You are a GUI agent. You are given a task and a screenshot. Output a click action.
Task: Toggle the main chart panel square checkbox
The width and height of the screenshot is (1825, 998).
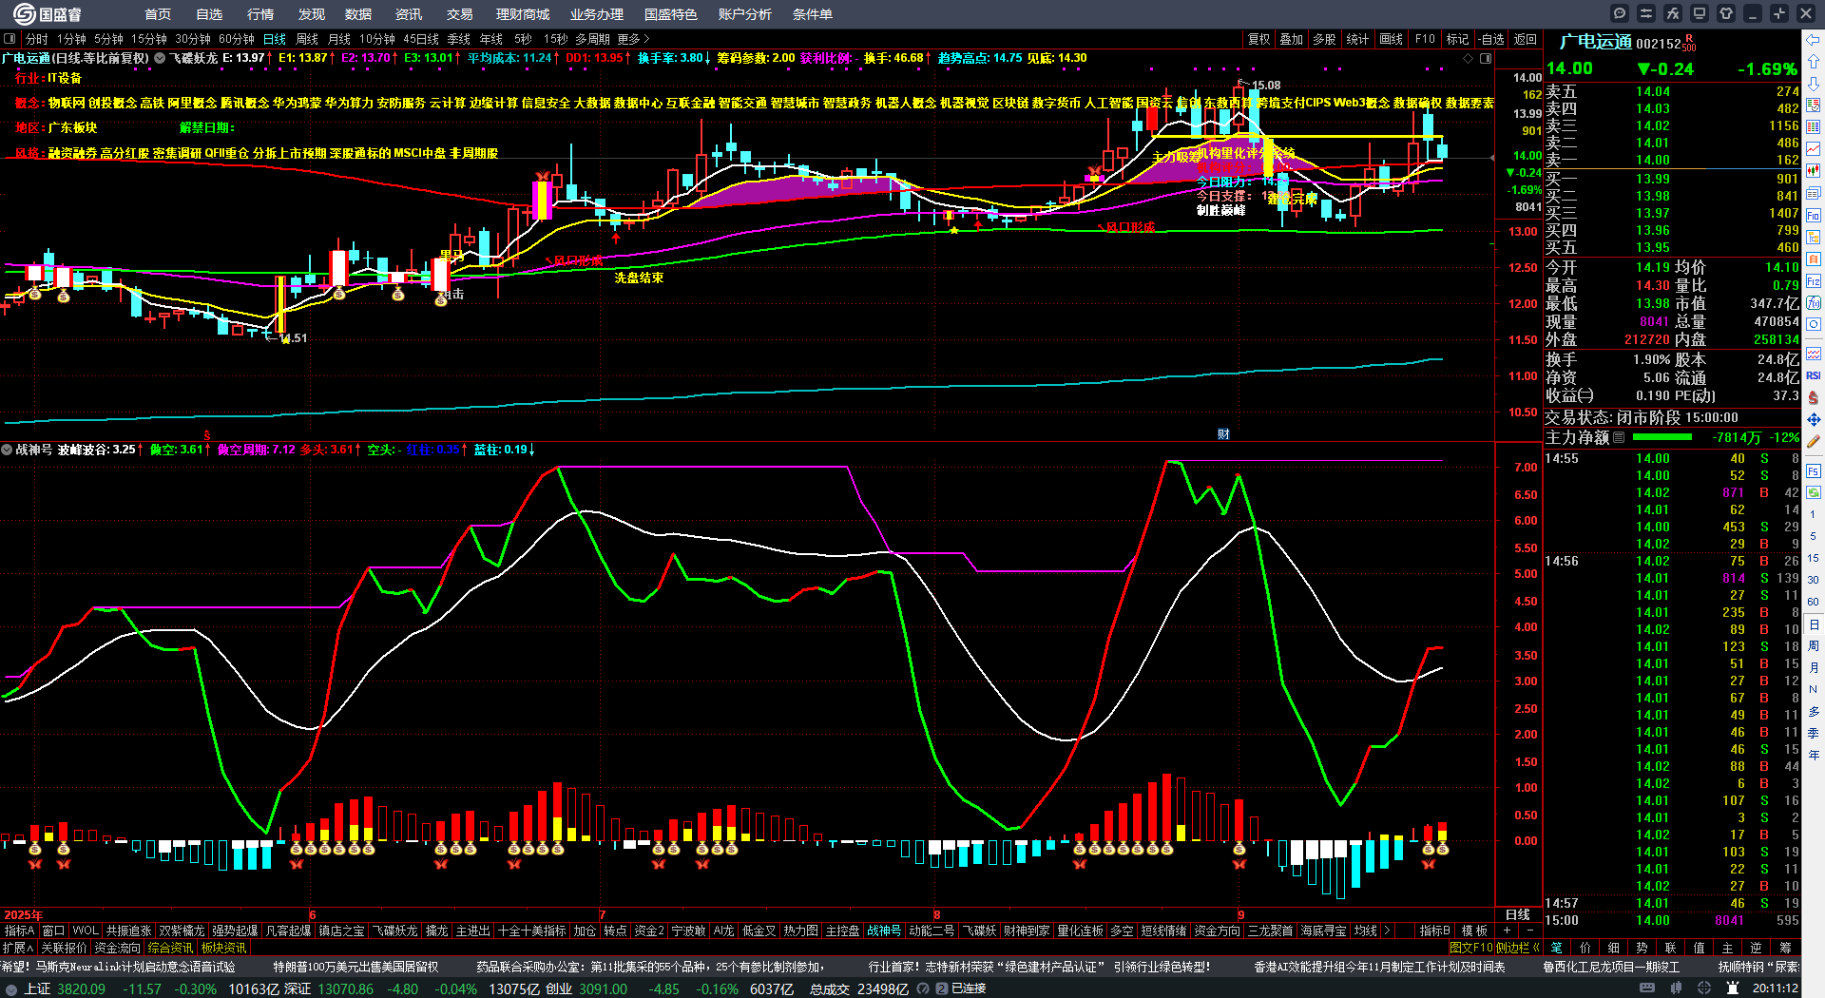10,39
